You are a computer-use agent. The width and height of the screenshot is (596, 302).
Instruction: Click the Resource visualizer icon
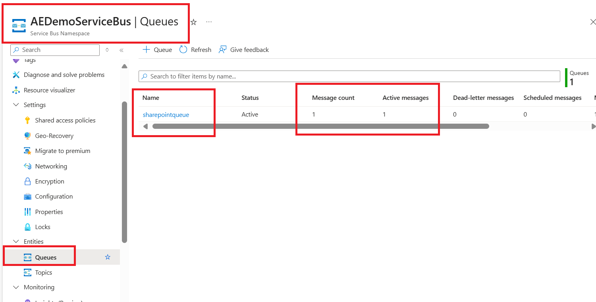point(16,90)
